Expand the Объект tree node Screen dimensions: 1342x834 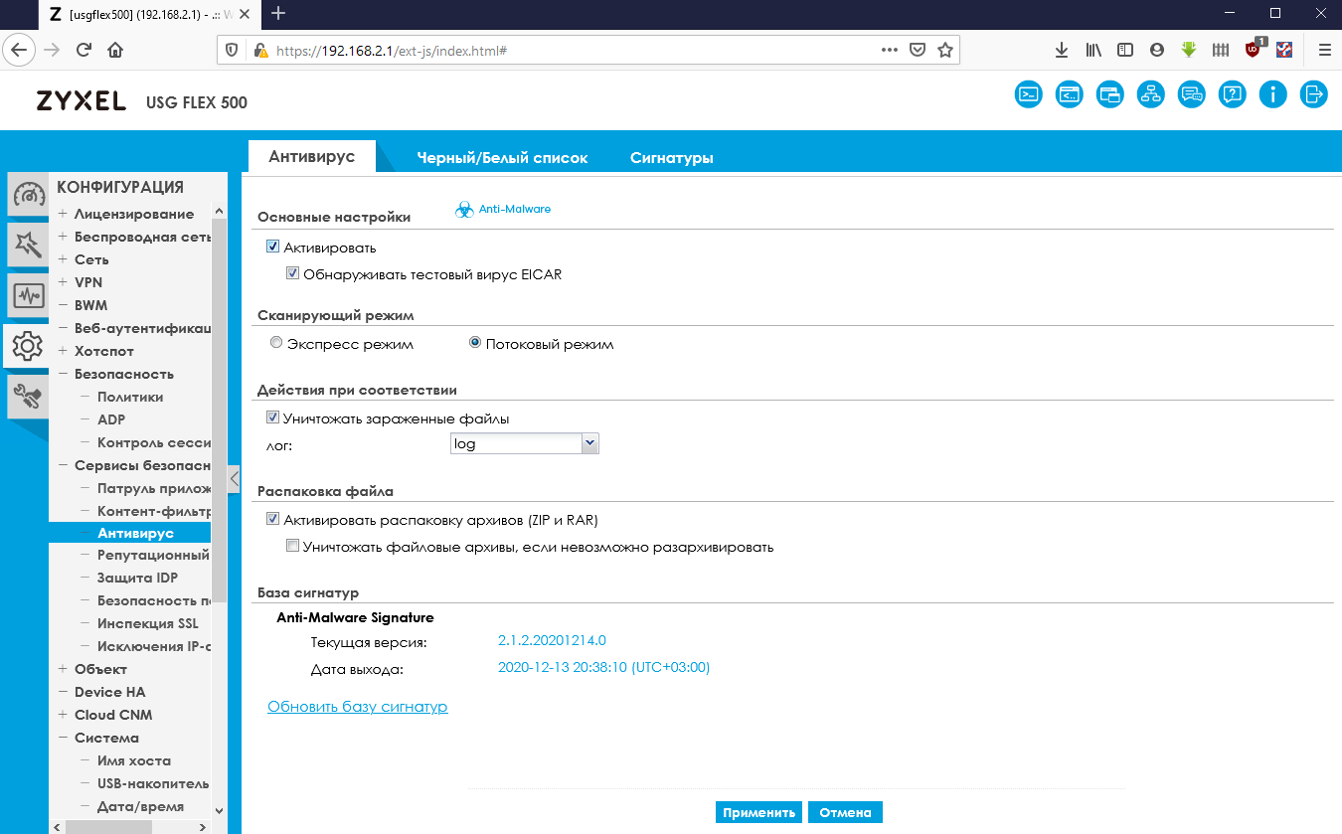[63, 669]
